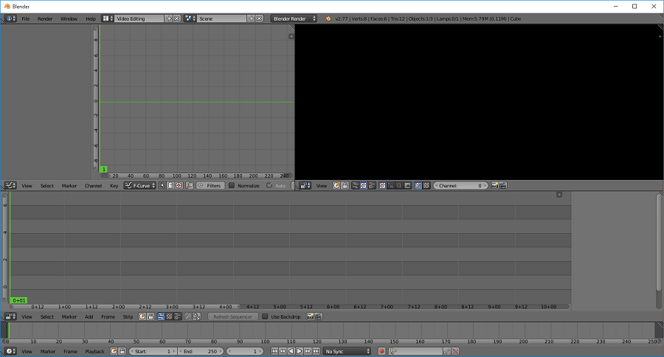Click the browse screen layout icon

(x=108, y=18)
